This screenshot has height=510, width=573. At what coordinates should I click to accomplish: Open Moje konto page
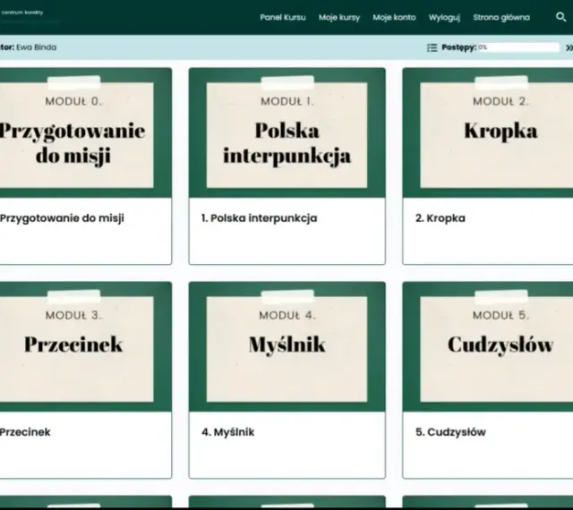coord(394,17)
